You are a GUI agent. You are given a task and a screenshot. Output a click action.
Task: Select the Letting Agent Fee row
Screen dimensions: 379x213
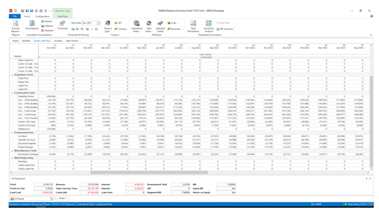point(27,165)
